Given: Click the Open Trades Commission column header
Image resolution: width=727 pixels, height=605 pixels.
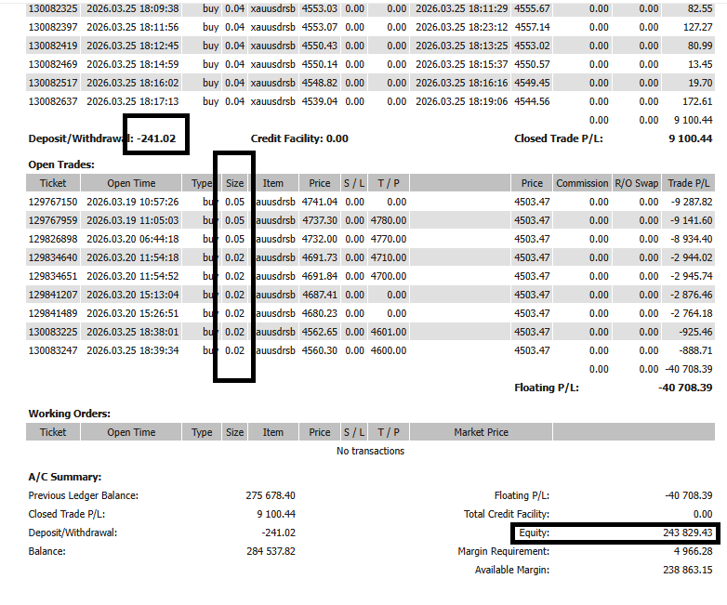Looking at the screenshot, I should [x=582, y=183].
